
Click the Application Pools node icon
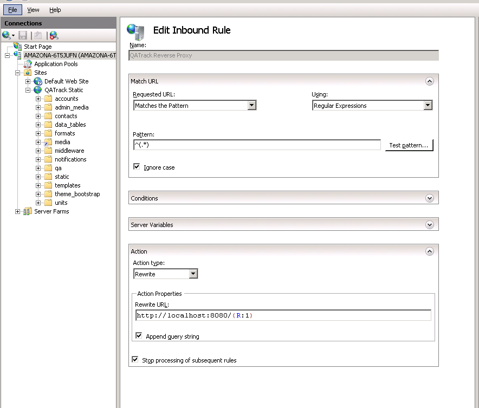pyautogui.click(x=27, y=63)
